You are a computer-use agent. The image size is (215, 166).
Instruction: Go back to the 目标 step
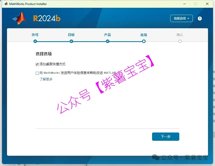point(71,35)
